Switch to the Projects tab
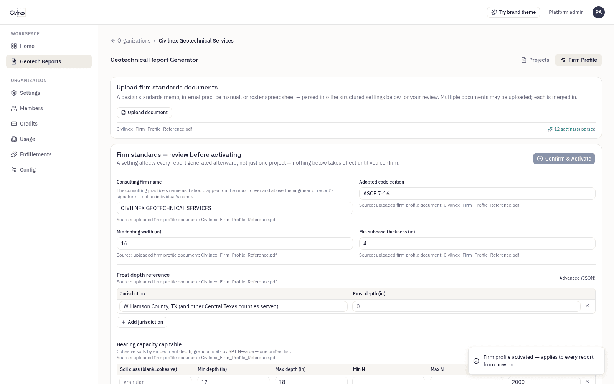 [535, 60]
